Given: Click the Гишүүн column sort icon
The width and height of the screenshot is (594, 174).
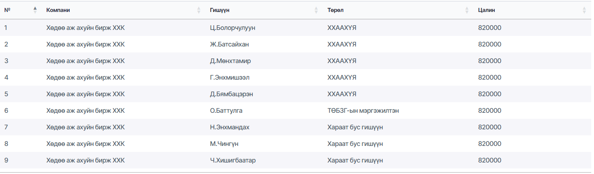Looking at the screenshot, I should pyautogui.click(x=316, y=10).
